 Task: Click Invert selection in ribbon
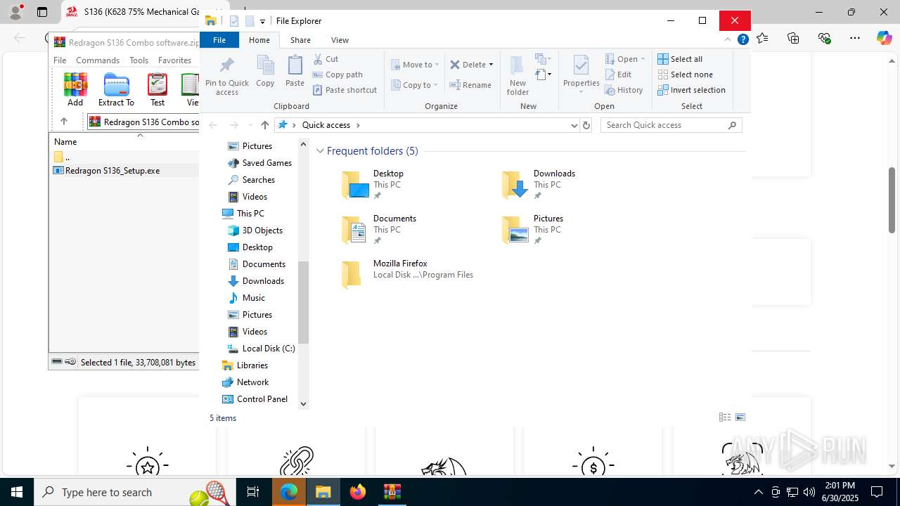pyautogui.click(x=691, y=90)
